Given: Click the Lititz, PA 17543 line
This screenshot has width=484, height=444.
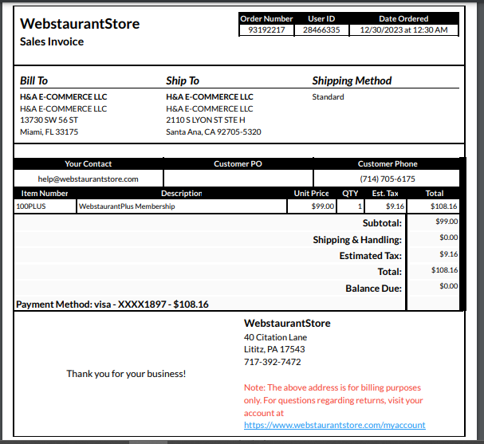Looking at the screenshot, I should (x=274, y=349).
